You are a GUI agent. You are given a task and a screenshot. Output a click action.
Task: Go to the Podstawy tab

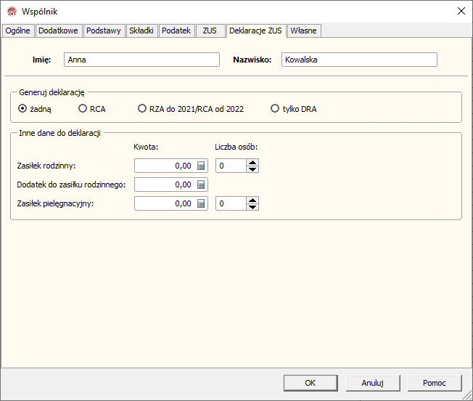point(104,31)
